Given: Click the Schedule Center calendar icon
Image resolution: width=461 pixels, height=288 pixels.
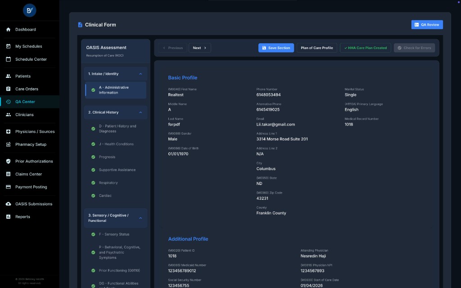Looking at the screenshot, I should point(8,59).
